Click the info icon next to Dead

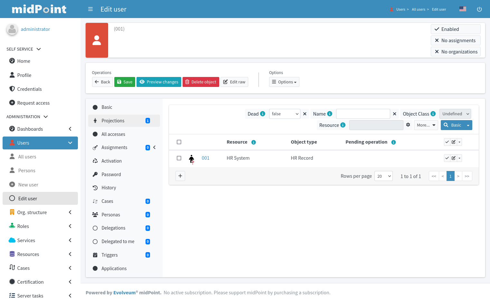click(x=263, y=114)
